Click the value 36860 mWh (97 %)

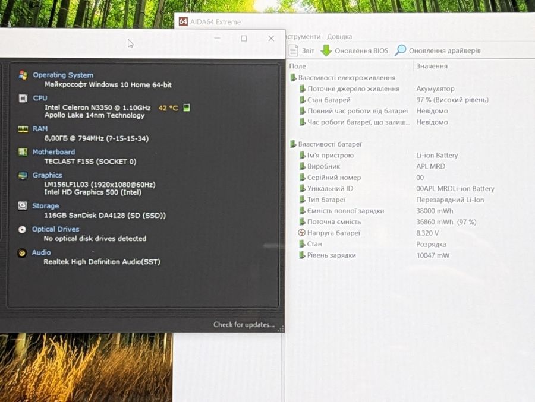click(x=446, y=222)
